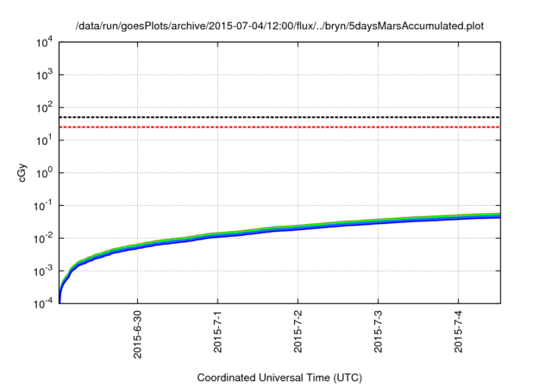Click the 2015-7-4 date tick label
Image resolution: width=552 pixels, height=386 pixels.
click(458, 332)
